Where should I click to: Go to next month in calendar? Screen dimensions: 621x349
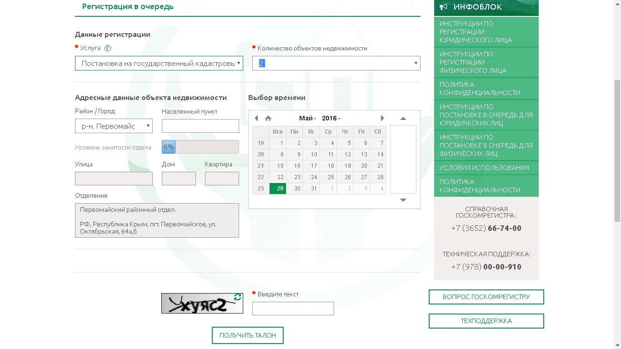(382, 118)
